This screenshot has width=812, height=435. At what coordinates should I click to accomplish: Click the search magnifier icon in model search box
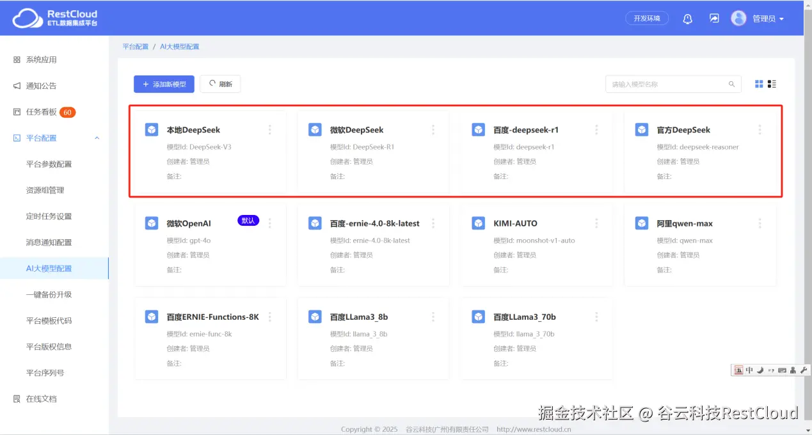tap(731, 84)
